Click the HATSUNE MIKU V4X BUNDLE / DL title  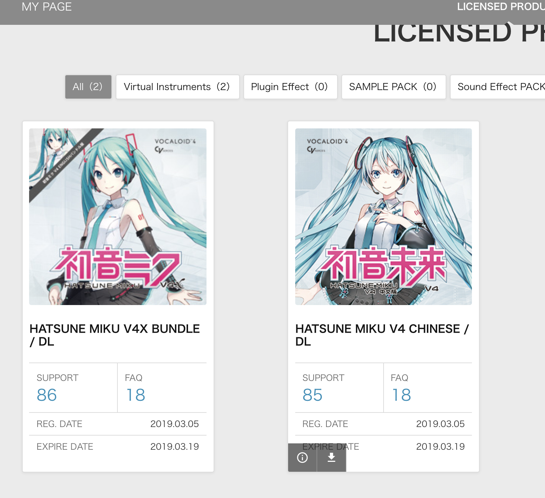point(115,335)
